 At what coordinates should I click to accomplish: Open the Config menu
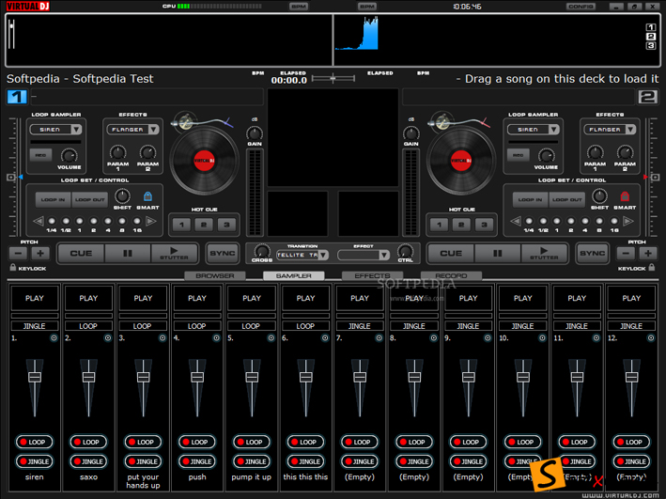pyautogui.click(x=581, y=7)
